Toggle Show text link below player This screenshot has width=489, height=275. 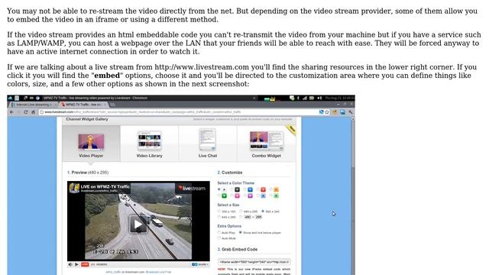[x=241, y=232]
